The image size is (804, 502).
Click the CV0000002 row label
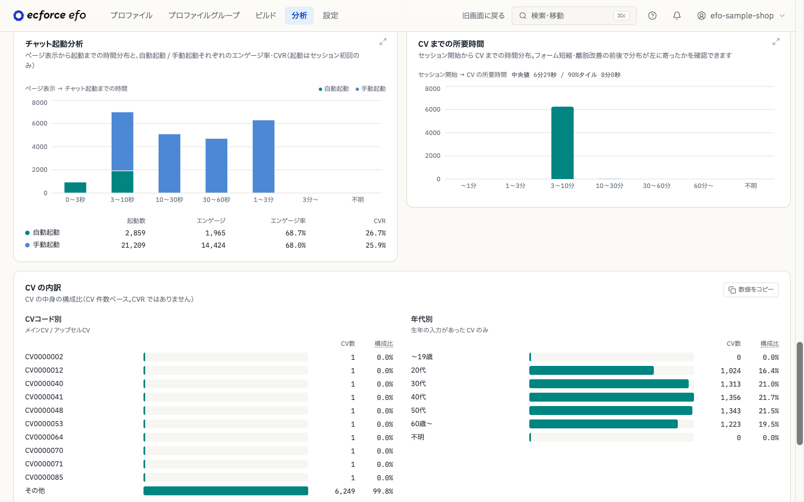[x=44, y=357]
